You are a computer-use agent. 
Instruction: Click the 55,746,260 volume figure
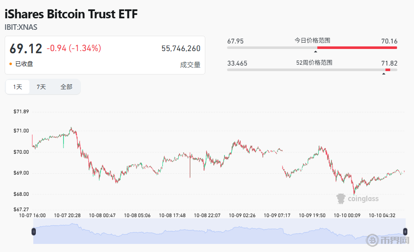(x=181, y=49)
